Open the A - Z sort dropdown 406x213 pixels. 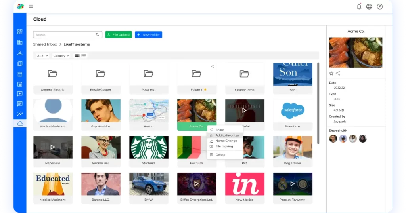coord(42,56)
